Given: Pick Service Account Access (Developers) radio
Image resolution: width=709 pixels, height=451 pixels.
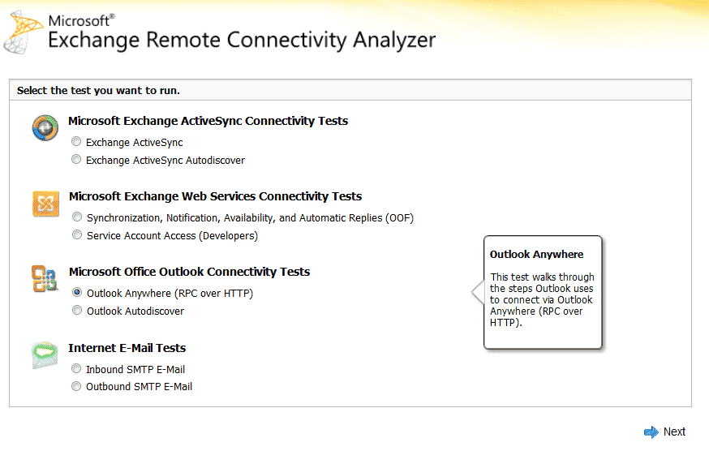Looking at the screenshot, I should [x=77, y=234].
